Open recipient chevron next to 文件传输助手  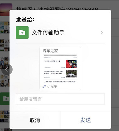click(102, 33)
